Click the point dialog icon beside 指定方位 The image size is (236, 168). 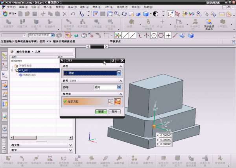[111, 101]
